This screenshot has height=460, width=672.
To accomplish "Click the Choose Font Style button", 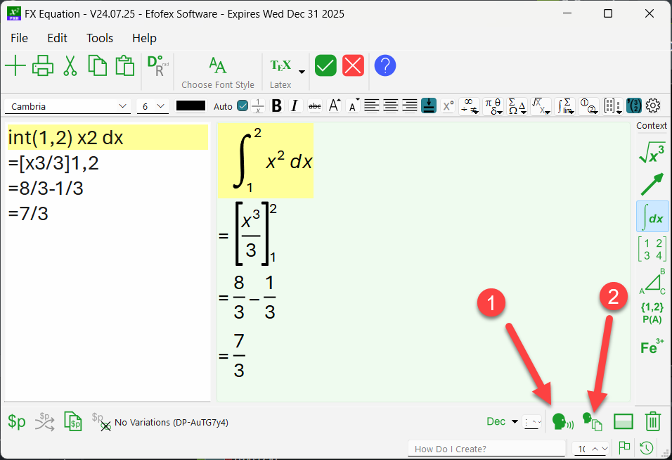I will [218, 72].
